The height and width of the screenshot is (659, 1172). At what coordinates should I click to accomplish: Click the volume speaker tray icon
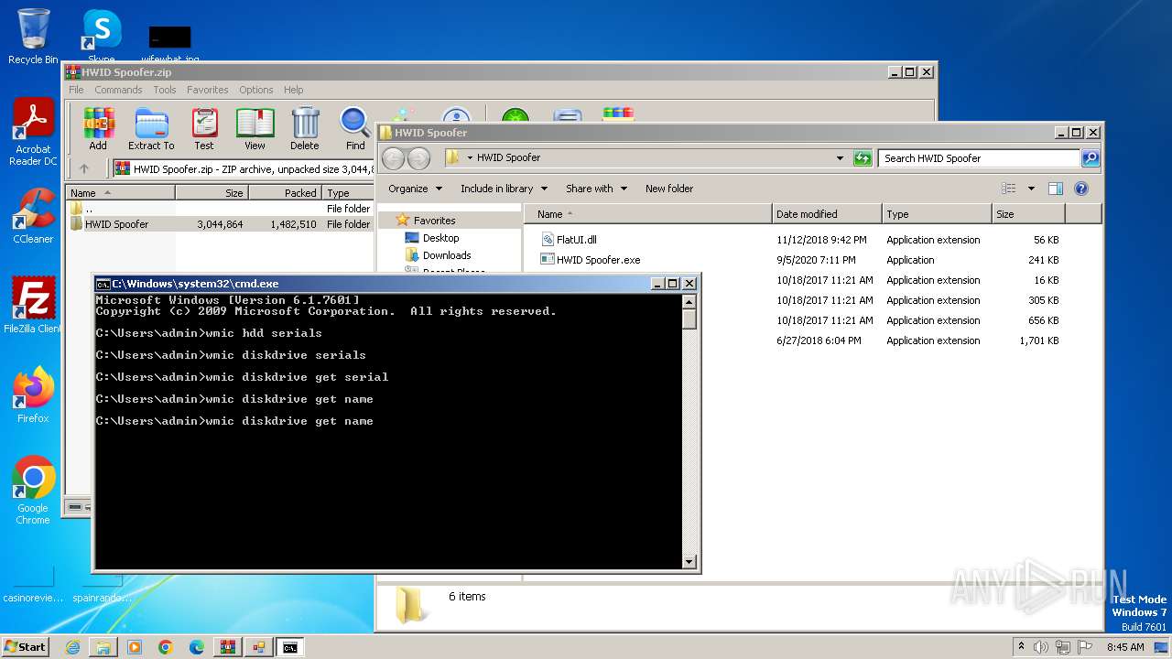(x=1041, y=647)
